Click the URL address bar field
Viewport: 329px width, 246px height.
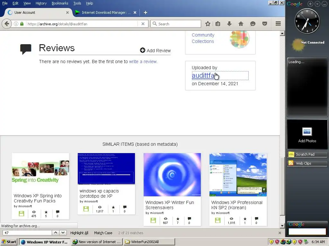click(82, 24)
